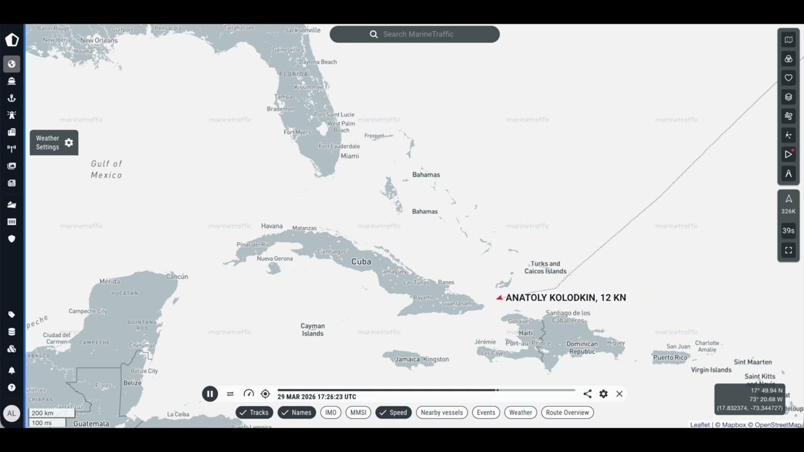Open the notifications bell icon
This screenshot has width=804, height=452.
tap(11, 370)
